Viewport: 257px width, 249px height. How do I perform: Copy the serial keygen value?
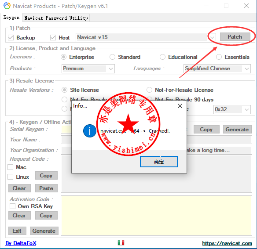(206, 130)
